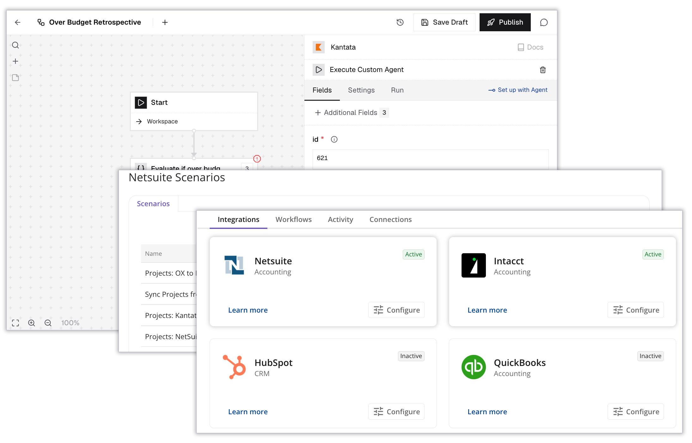Click the Kantata logo icon
692x443 pixels.
point(319,47)
